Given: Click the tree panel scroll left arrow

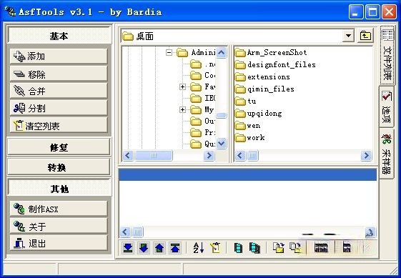Looking at the screenshot, I should pos(128,155).
